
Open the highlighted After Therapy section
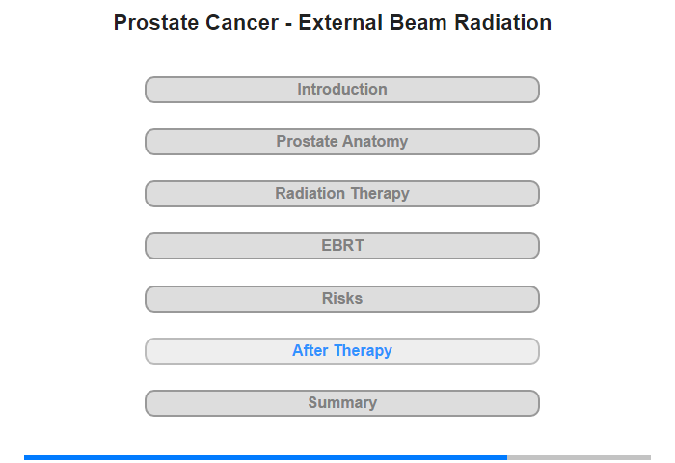[342, 351]
